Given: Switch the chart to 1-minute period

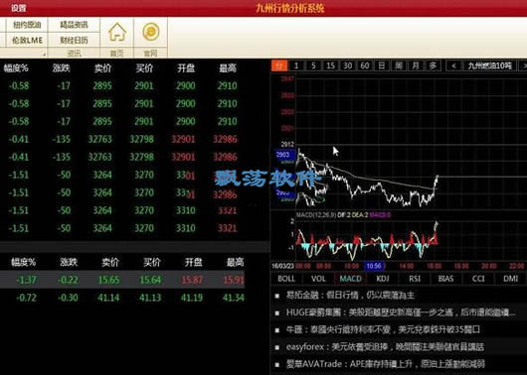Looking at the screenshot, I should 296,65.
